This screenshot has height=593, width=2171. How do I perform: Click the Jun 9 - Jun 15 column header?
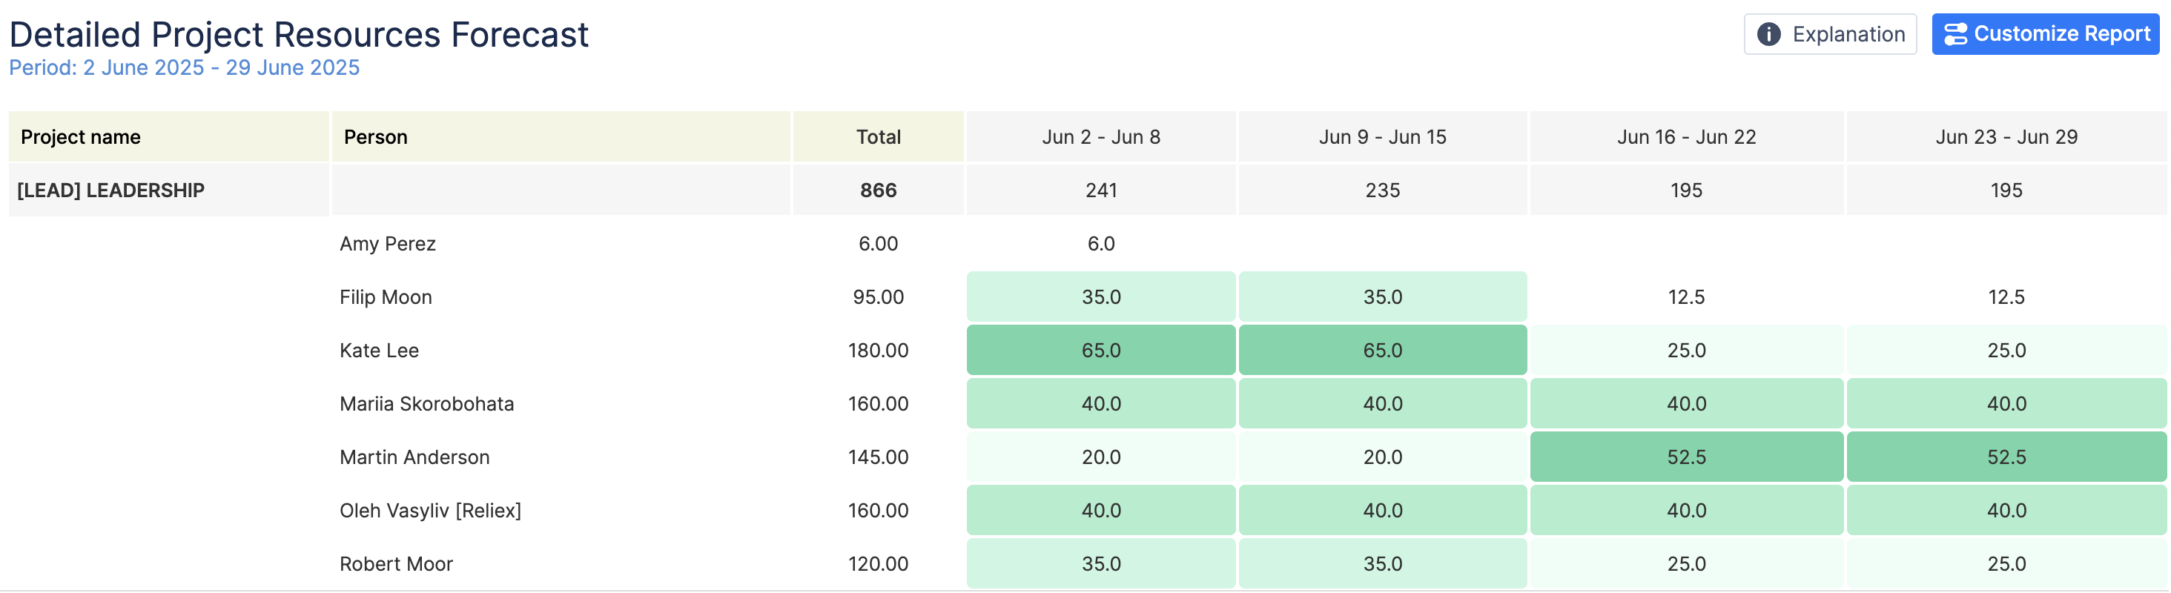click(1382, 137)
